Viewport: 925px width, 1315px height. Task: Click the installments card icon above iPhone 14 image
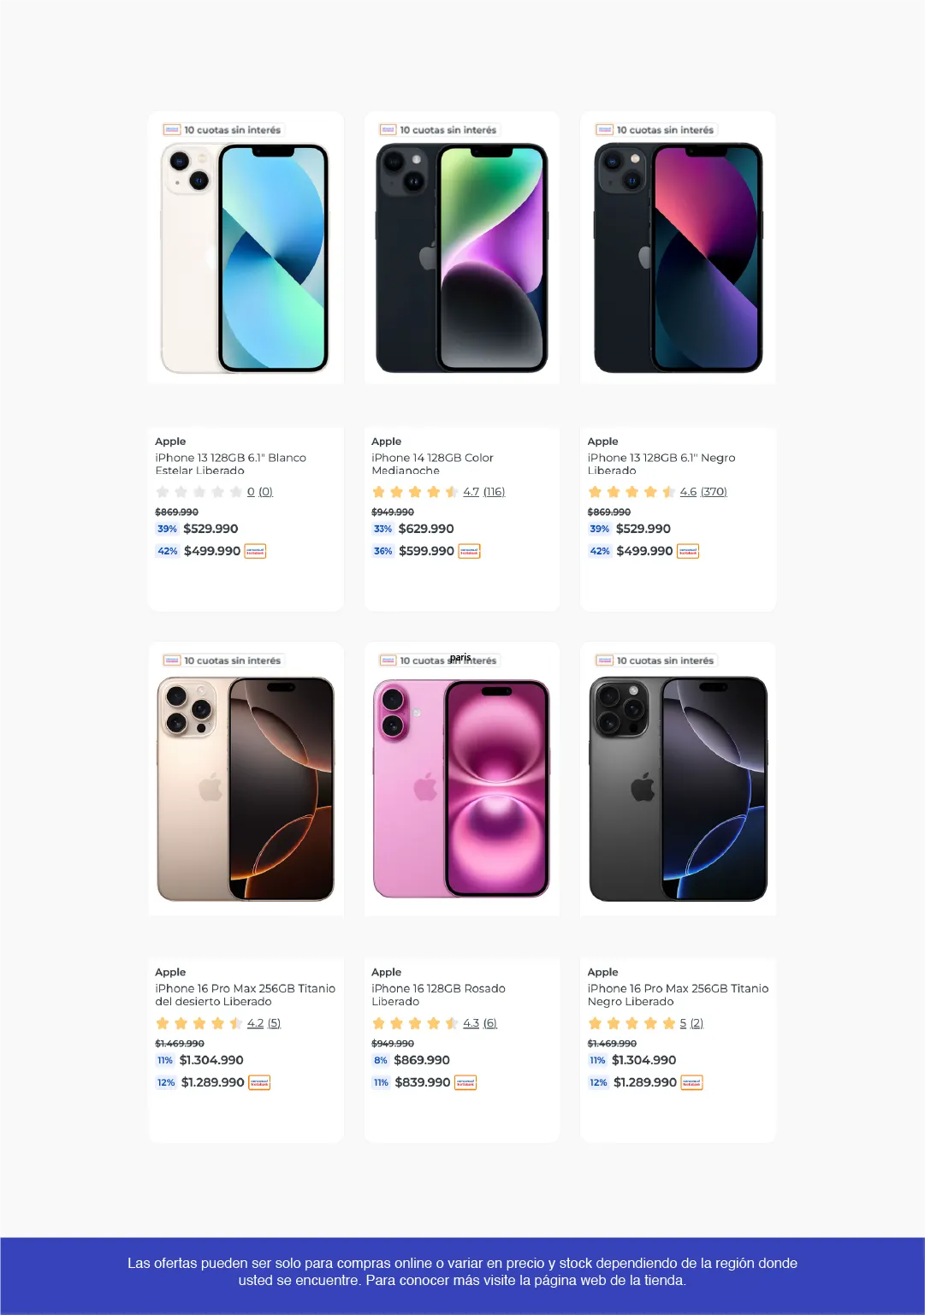pos(388,130)
